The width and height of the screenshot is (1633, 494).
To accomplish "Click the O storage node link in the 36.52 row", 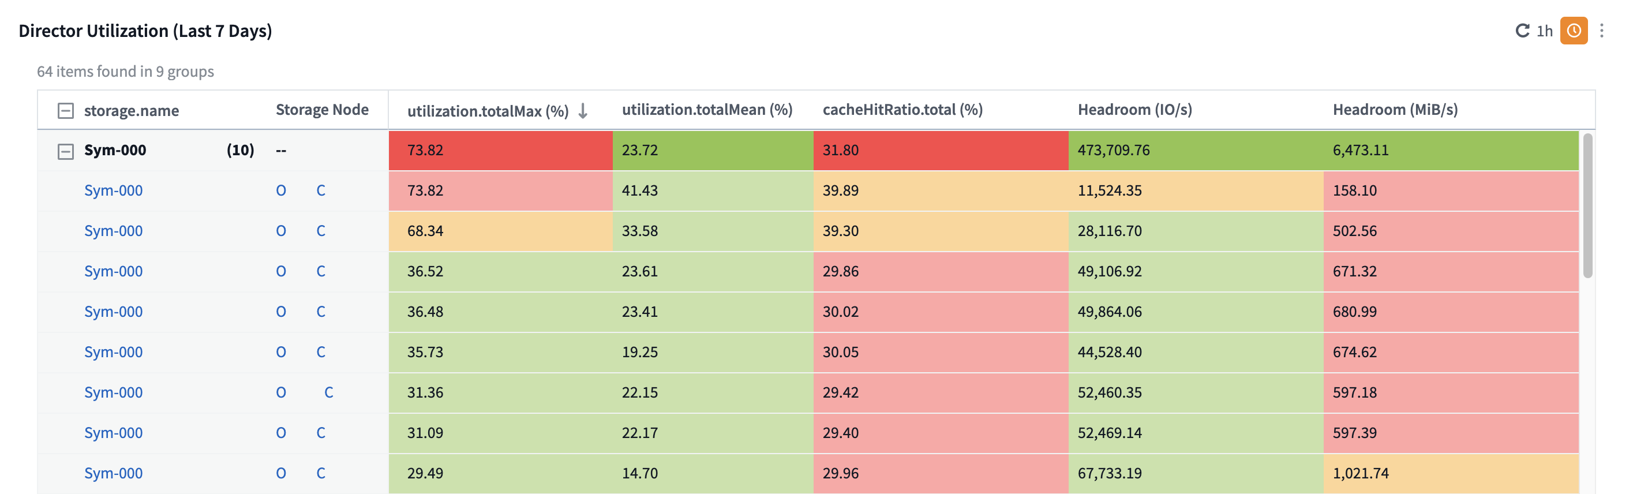I will (x=281, y=271).
